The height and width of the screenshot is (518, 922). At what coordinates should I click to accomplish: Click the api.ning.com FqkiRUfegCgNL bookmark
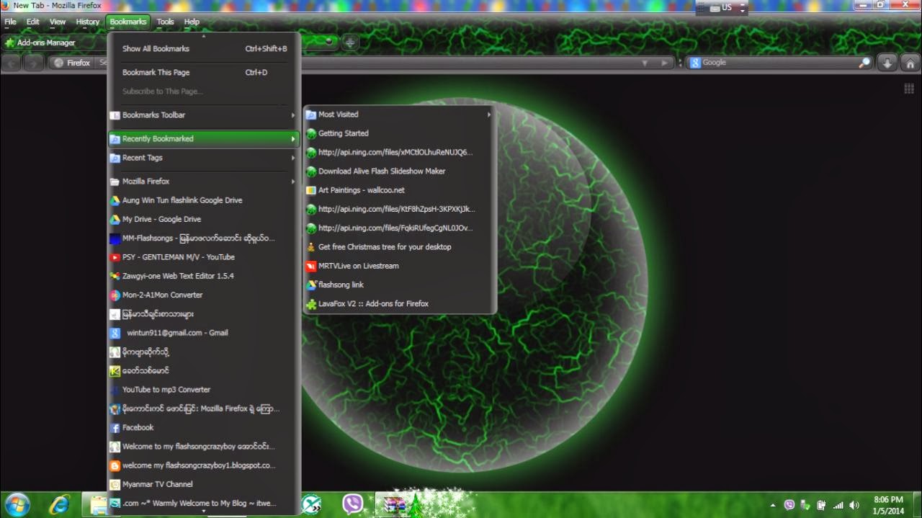point(399,228)
